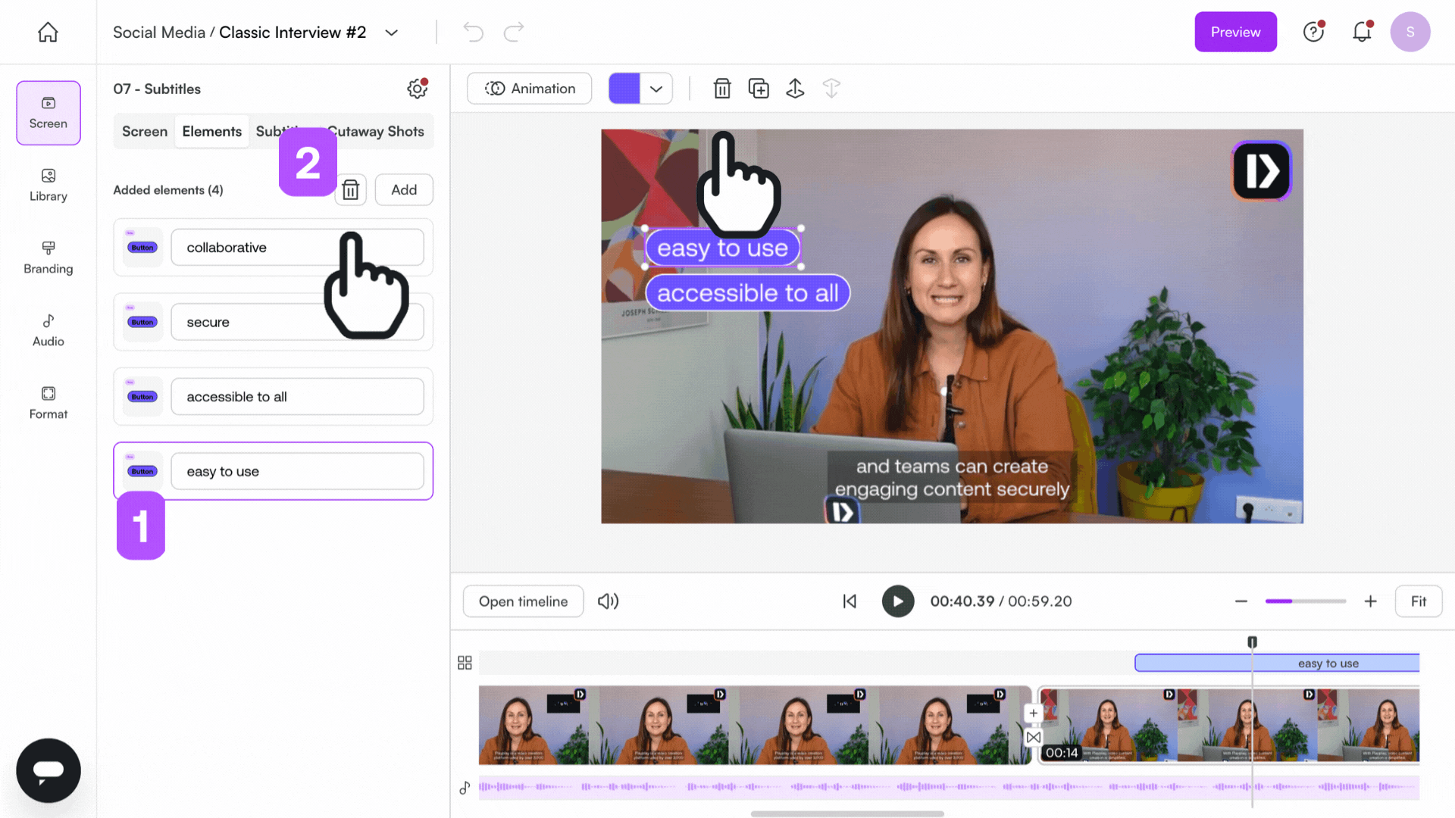Open the Format panel
The width and height of the screenshot is (1455, 818).
tap(48, 403)
